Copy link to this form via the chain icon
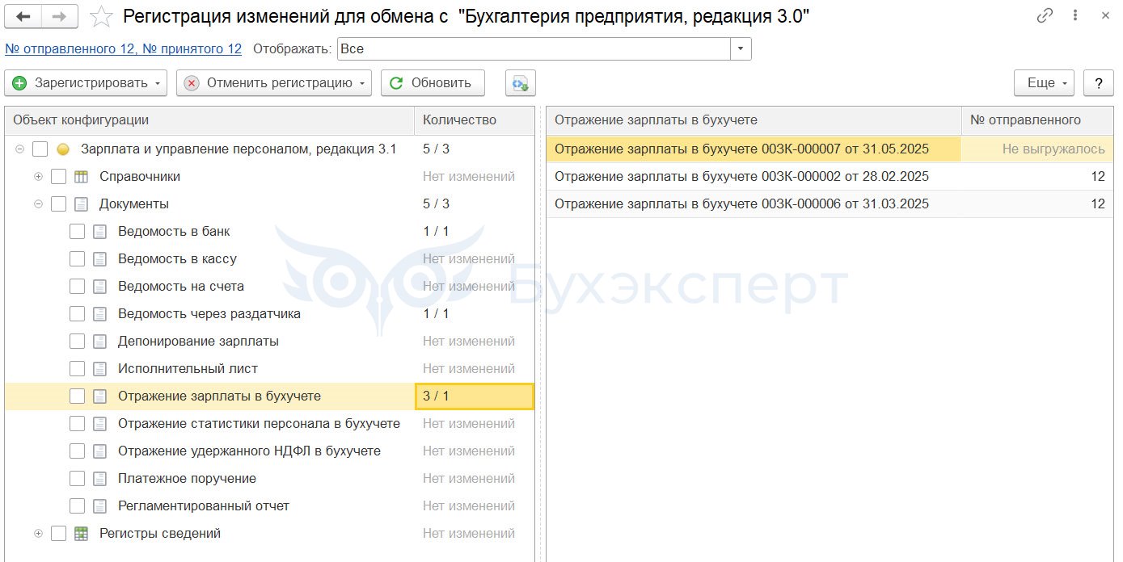 (1045, 15)
